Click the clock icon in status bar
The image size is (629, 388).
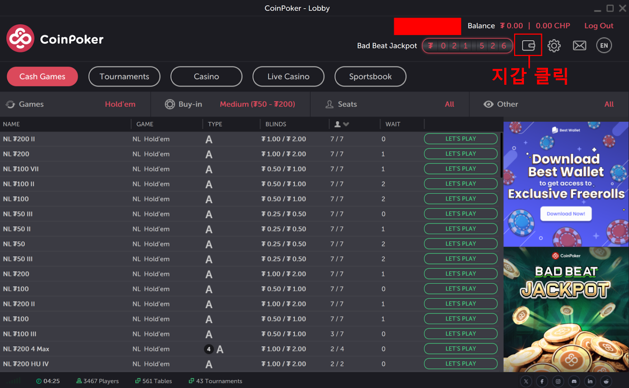(x=39, y=381)
